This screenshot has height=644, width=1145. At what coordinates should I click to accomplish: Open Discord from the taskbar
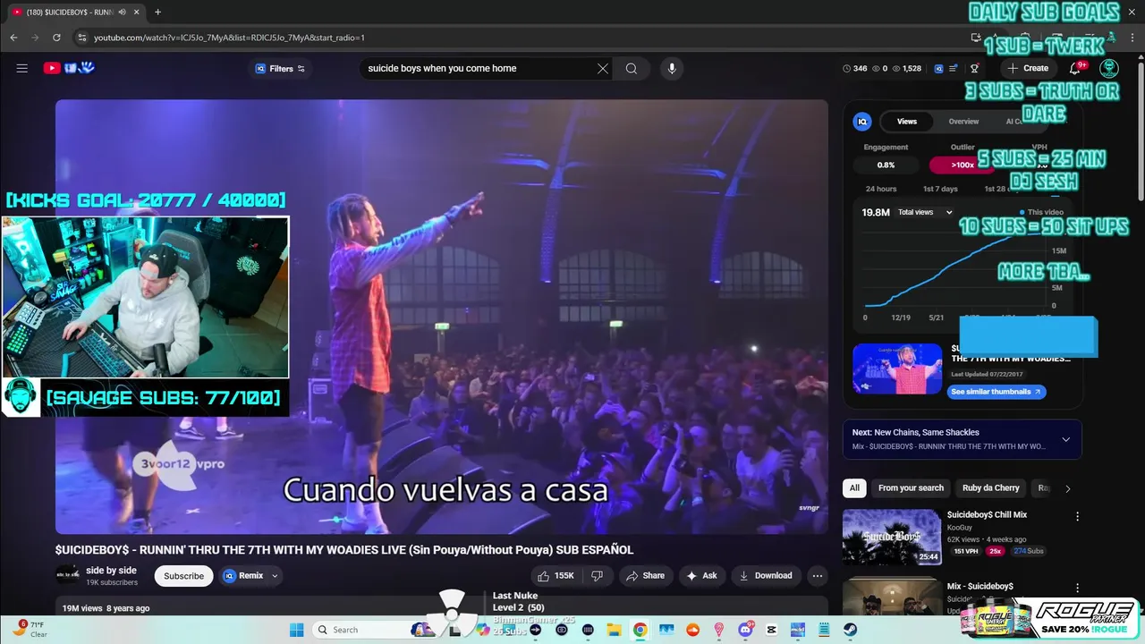(x=746, y=630)
